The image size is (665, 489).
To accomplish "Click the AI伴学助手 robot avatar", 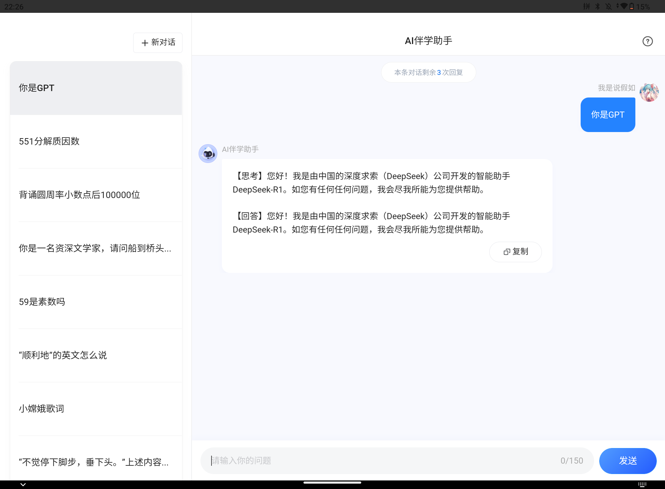I will 208,153.
